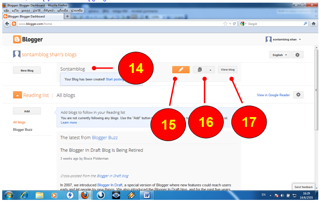Open the ช่วยเหลือ (Help) menu
Viewport: 321px width, 203px height.
click(77, 10)
